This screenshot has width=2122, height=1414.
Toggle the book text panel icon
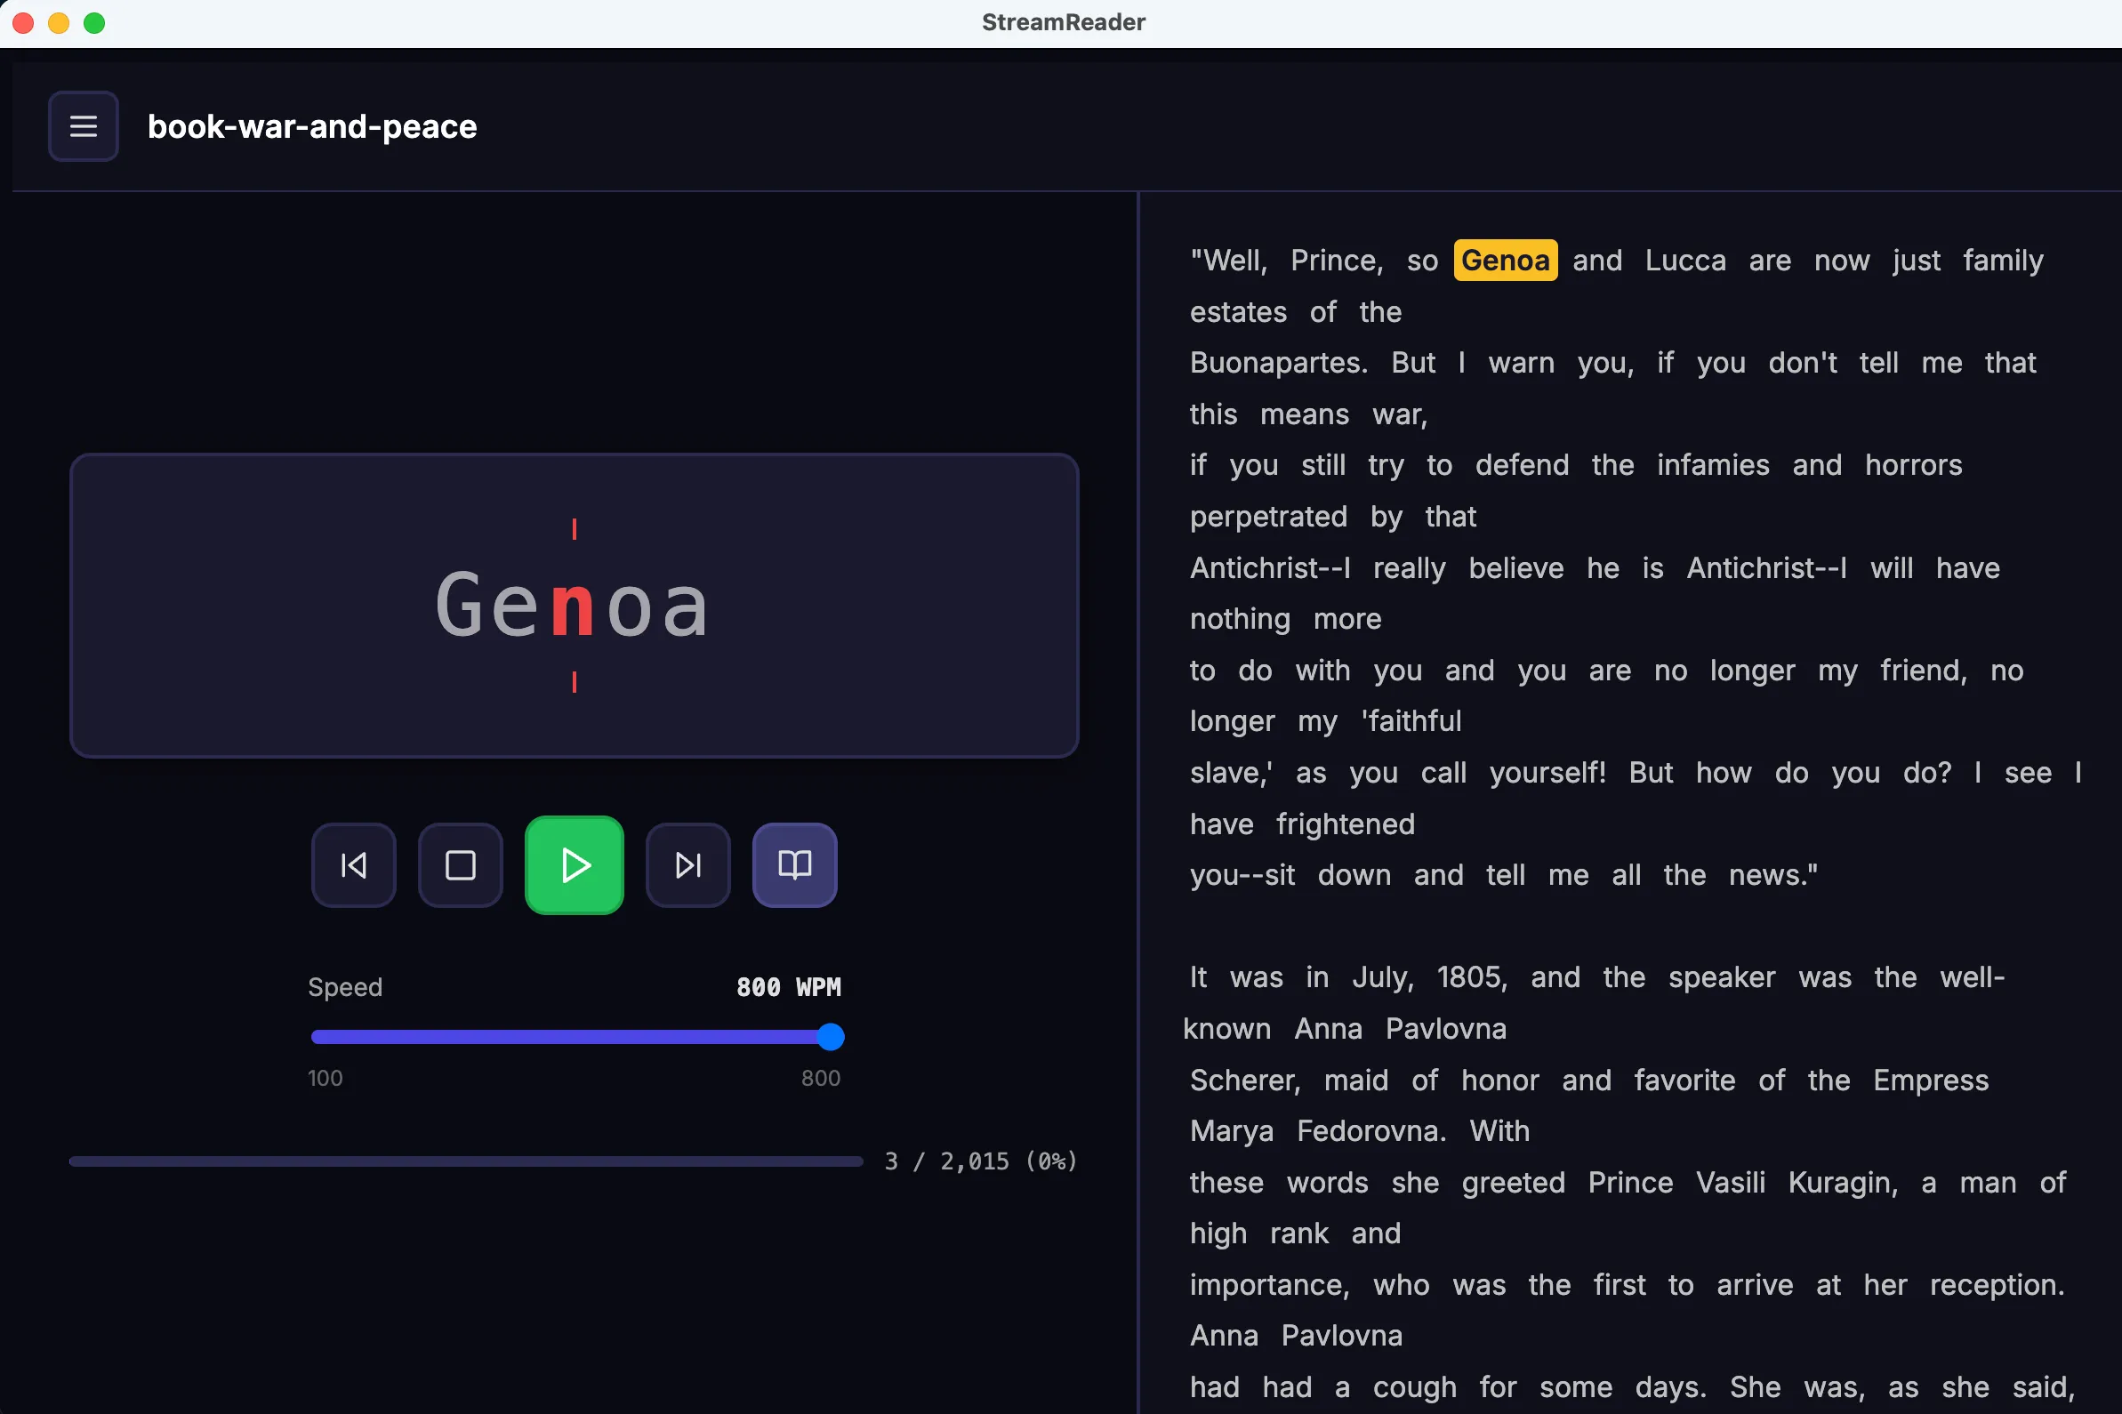(x=794, y=864)
